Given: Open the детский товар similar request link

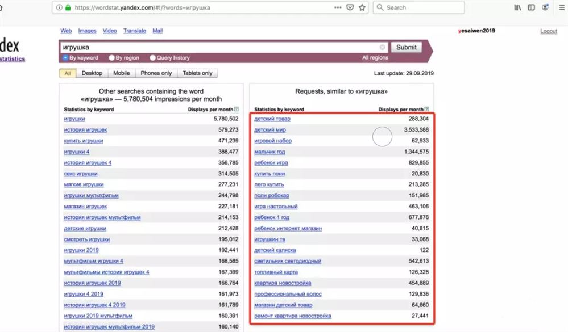Looking at the screenshot, I should click(272, 119).
